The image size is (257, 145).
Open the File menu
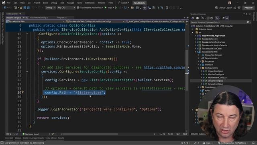9,3
